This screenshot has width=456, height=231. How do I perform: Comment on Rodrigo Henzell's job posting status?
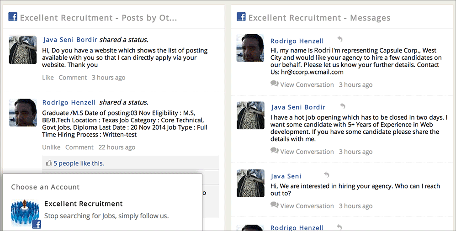pos(80,147)
